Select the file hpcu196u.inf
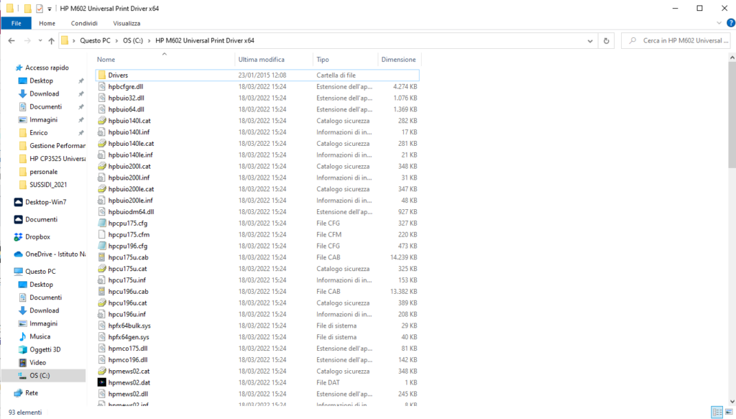 (x=126, y=314)
